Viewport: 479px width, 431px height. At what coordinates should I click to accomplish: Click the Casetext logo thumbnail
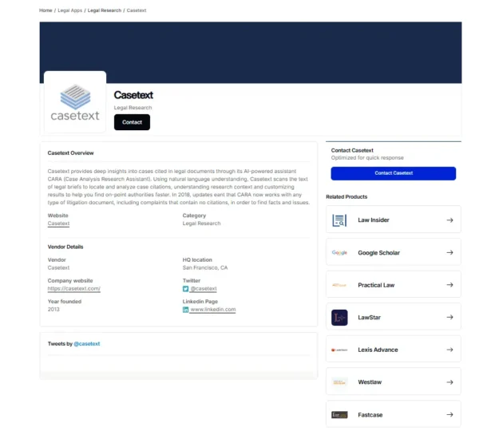[75, 102]
